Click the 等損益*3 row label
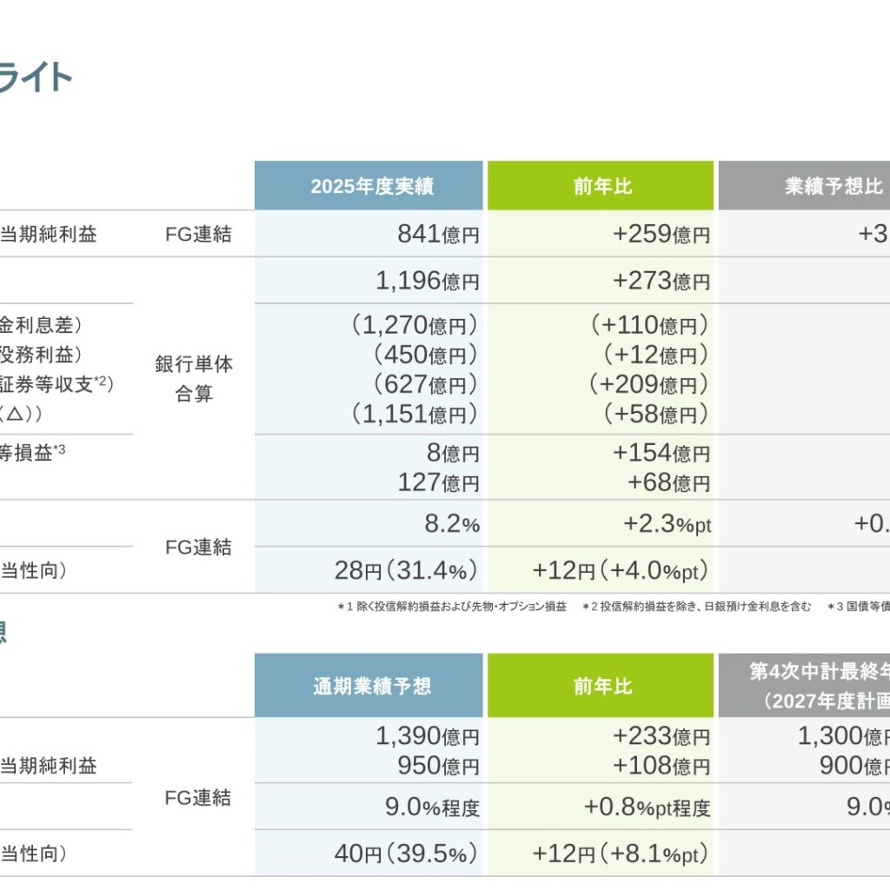 pyautogui.click(x=33, y=452)
